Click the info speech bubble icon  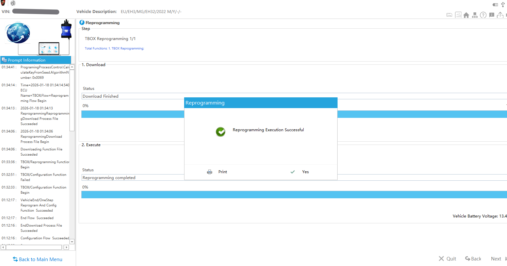click(492, 15)
